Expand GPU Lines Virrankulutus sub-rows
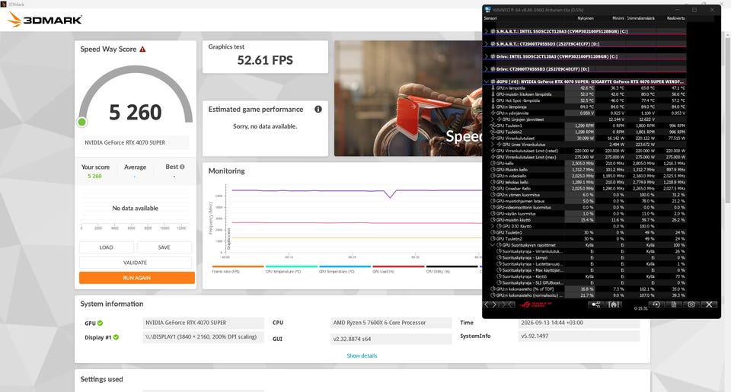Screen dimensions: 731x392 pos(493,145)
